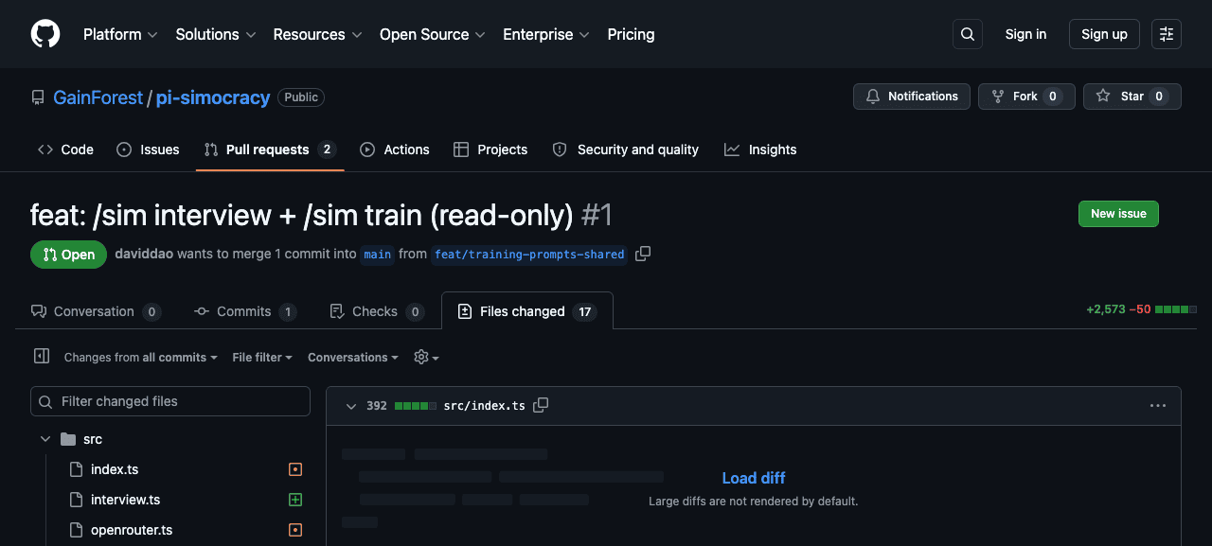
Task: Open the Projects tab
Action: click(x=492, y=150)
